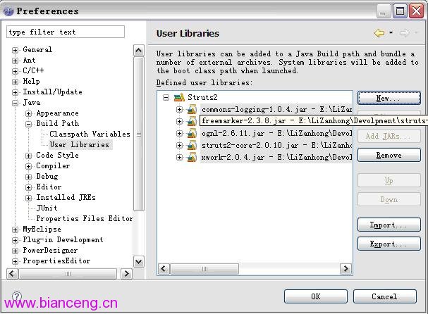This screenshot has width=428, height=314.
Task: Maximize the Preferences window
Action: pos(401,11)
